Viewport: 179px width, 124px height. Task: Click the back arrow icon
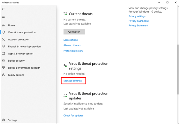3,9
